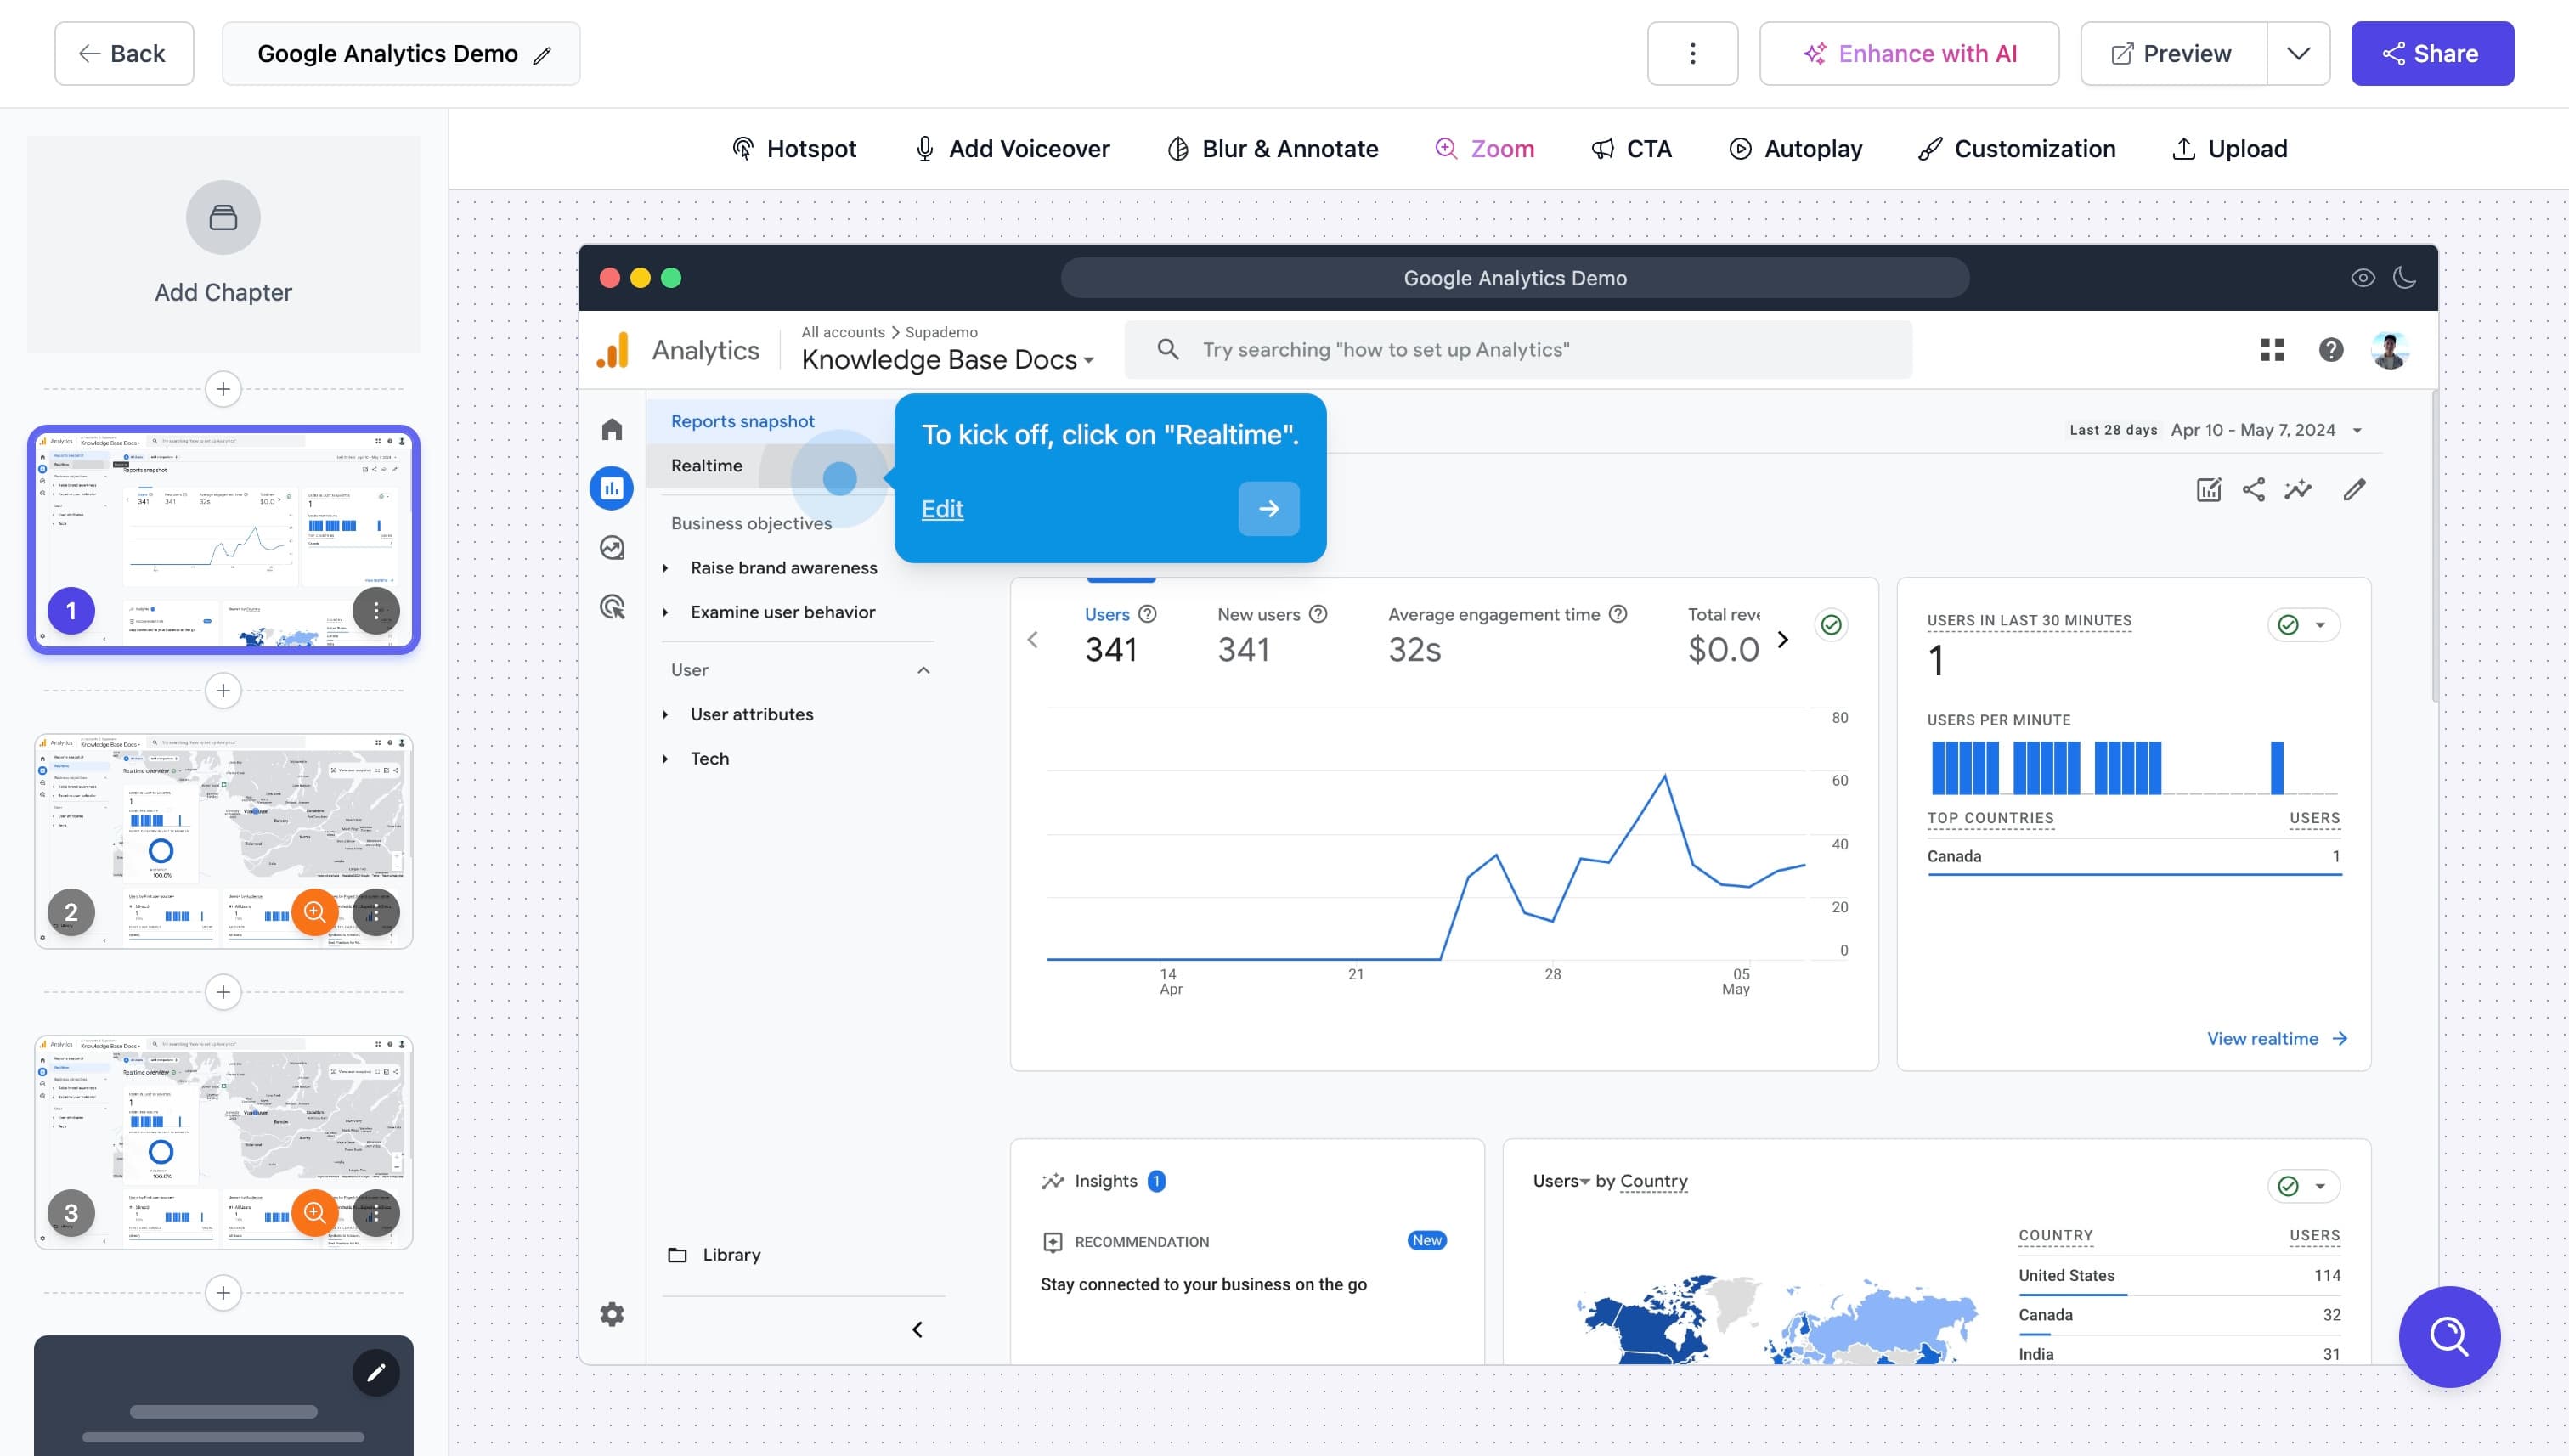2569x1456 pixels.
Task: Click the purple search help bubble
Action: (x=2449, y=1336)
